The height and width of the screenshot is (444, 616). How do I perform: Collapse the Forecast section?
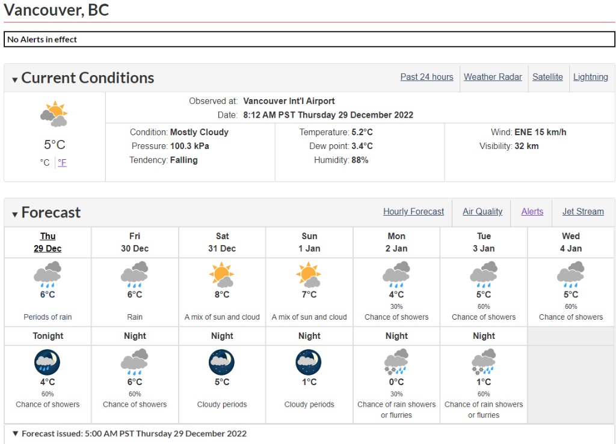tap(15, 214)
